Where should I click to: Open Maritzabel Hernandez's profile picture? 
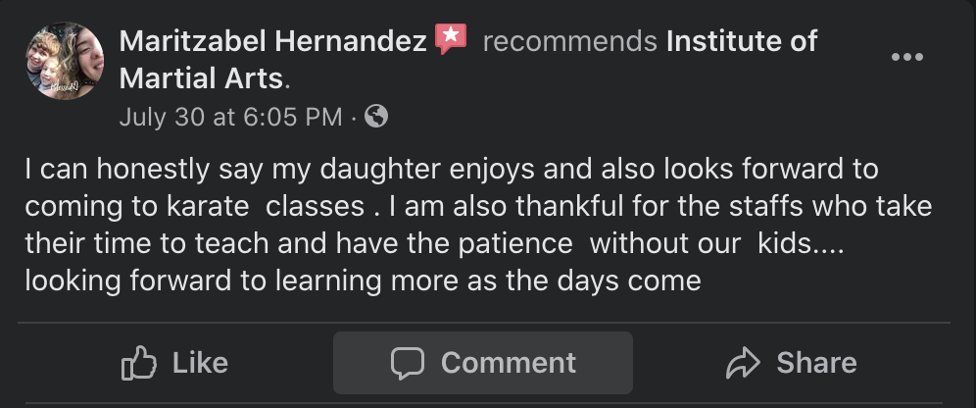64,61
